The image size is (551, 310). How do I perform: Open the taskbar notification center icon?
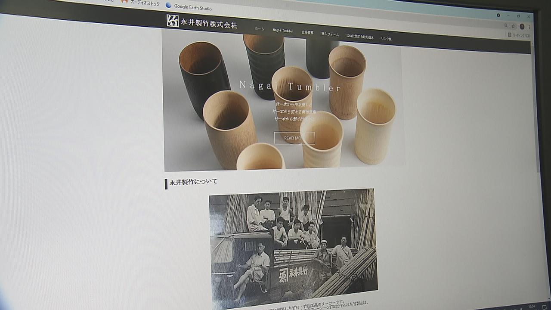pos(545,307)
